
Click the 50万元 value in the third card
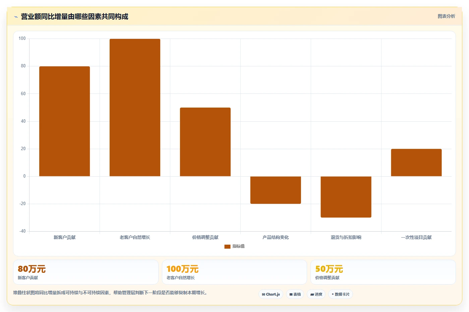point(329,269)
